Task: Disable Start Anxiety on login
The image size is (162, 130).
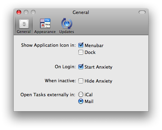Action: pyautogui.click(x=81, y=67)
